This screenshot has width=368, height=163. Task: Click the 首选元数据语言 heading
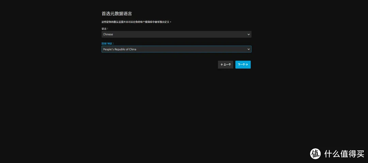(117, 14)
